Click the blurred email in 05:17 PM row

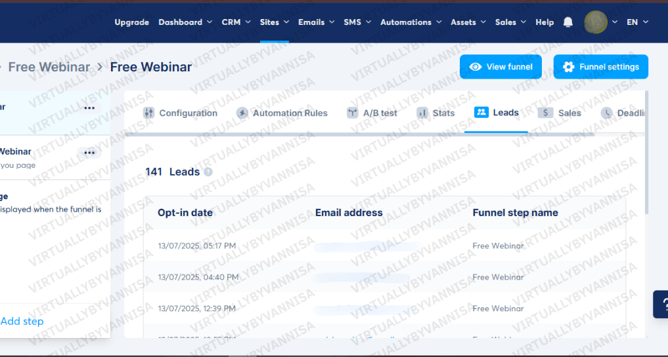[x=367, y=246]
